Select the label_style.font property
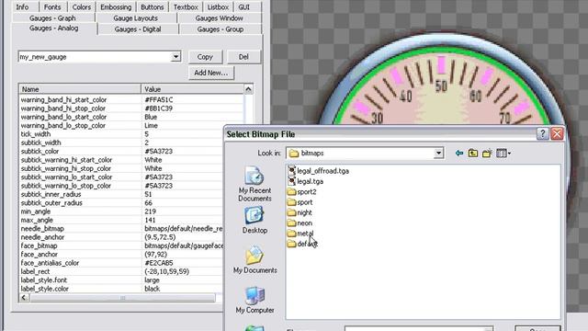Screen dimensions: 588x331 click(x=44, y=280)
